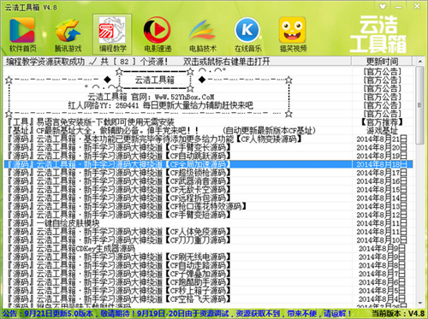
Task: Select row 一键自绘皮肤模块
Action: 207,223
